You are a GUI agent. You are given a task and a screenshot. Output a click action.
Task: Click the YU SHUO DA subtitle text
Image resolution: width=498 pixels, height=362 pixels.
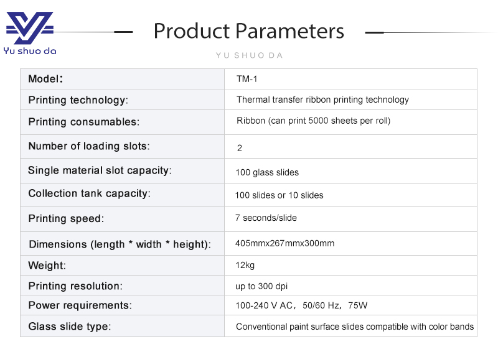249,55
